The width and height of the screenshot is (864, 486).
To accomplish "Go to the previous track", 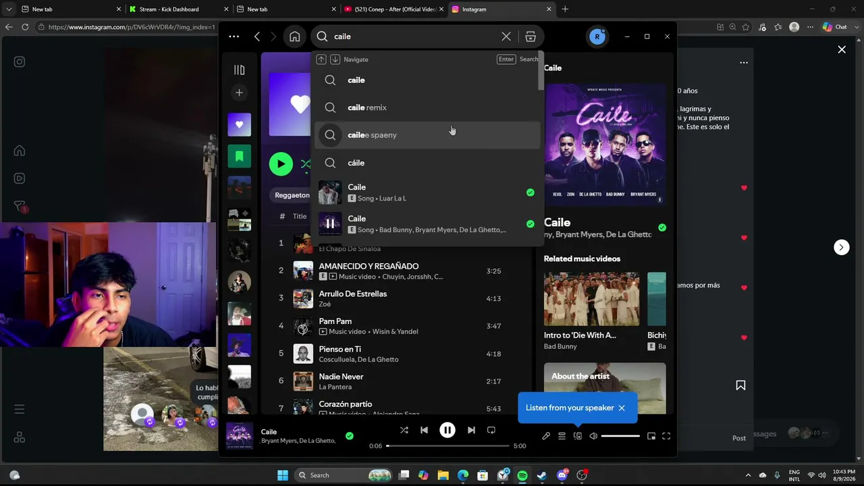I will [424, 430].
